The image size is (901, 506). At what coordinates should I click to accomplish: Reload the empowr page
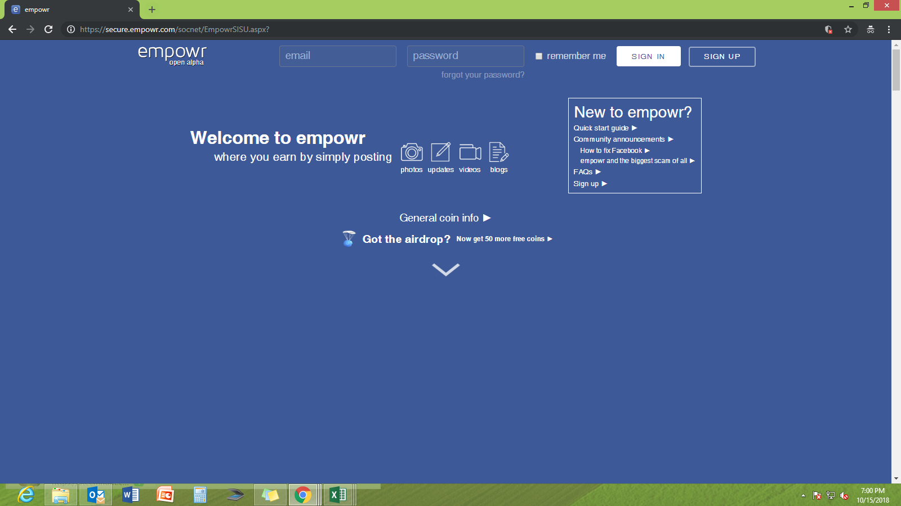click(x=48, y=29)
